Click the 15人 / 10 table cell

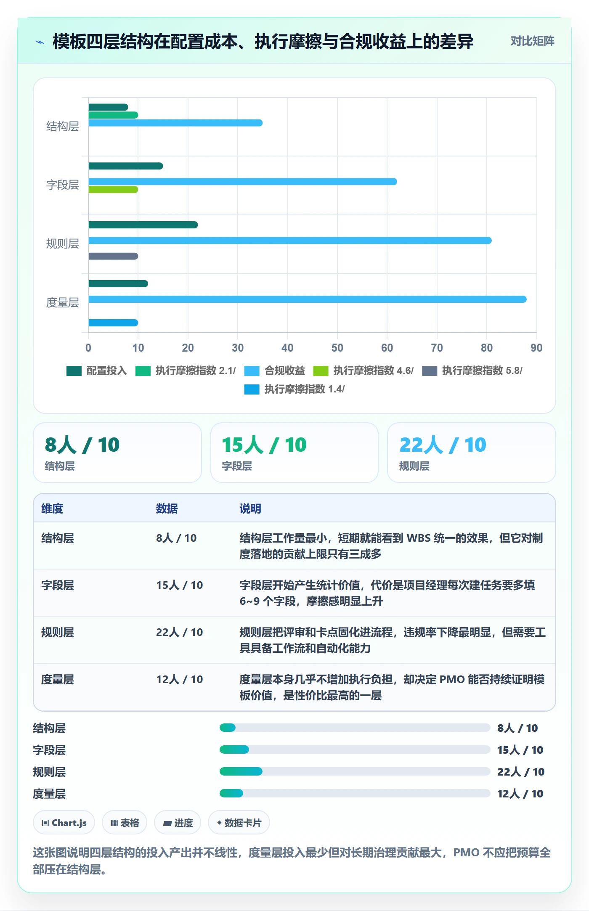180,585
